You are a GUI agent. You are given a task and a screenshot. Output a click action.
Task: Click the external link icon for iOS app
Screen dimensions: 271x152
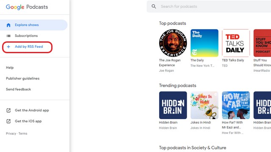[x=8, y=121]
